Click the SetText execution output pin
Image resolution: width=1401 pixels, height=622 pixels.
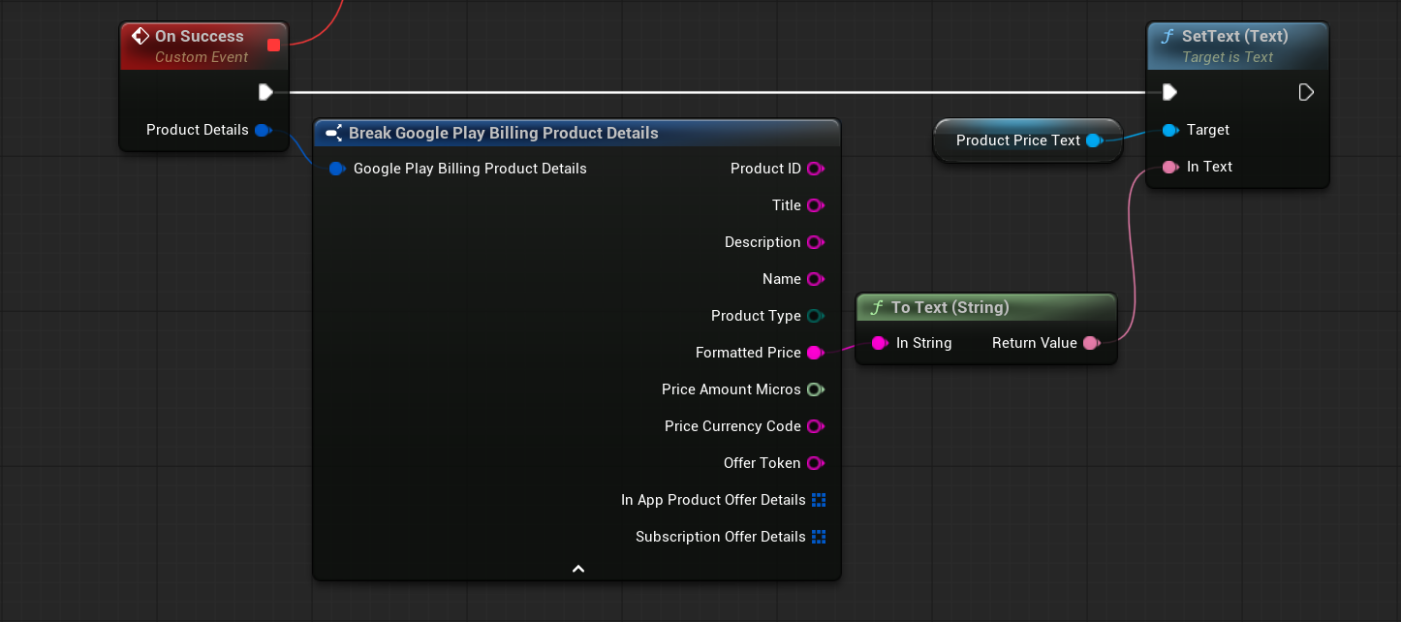click(1306, 92)
